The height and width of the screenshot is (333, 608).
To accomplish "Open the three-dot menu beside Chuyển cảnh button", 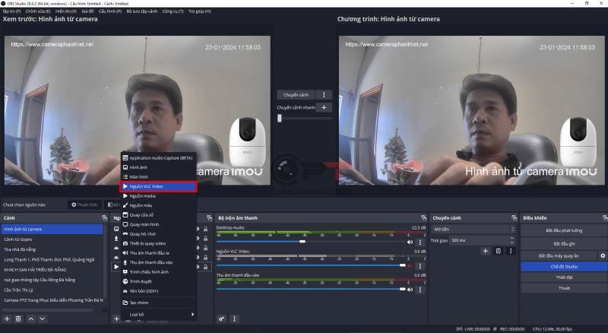I will pyautogui.click(x=325, y=95).
